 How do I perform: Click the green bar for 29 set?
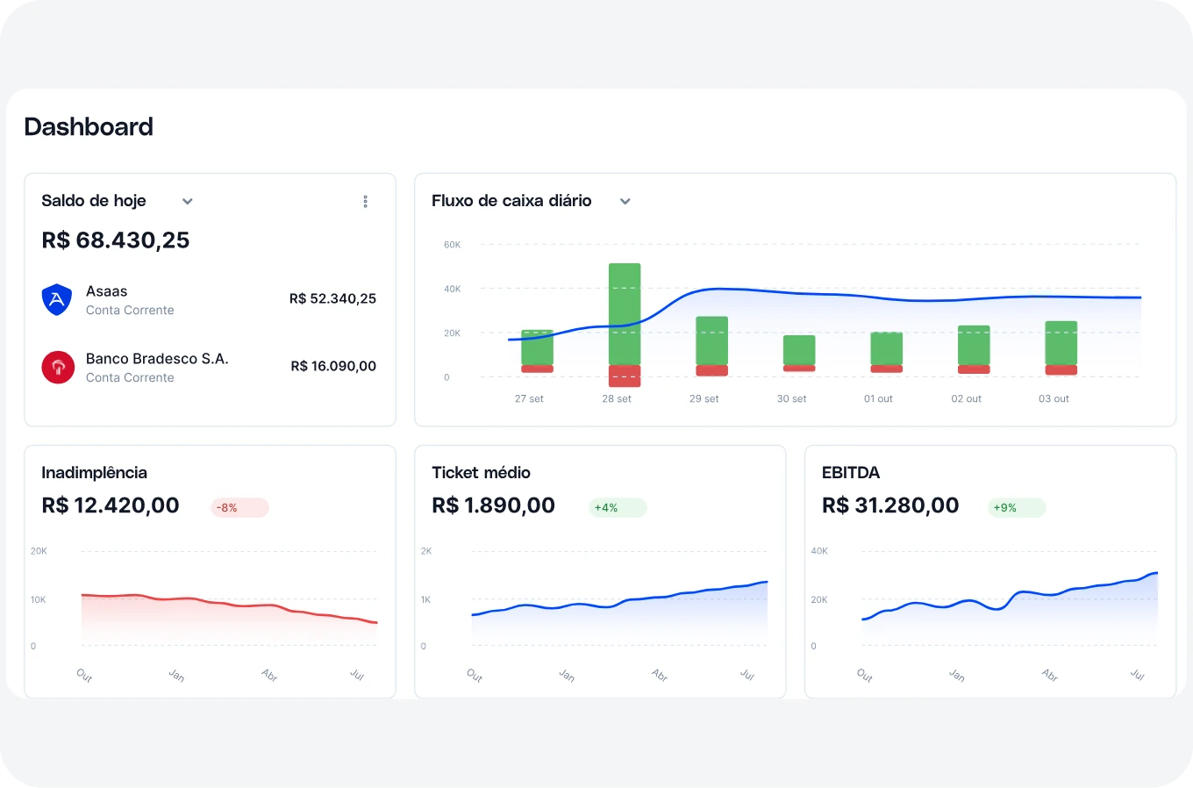click(712, 340)
